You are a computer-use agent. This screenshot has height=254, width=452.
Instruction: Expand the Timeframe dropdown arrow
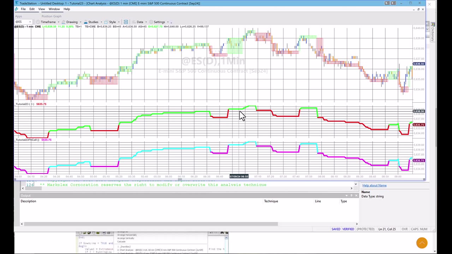59,22
